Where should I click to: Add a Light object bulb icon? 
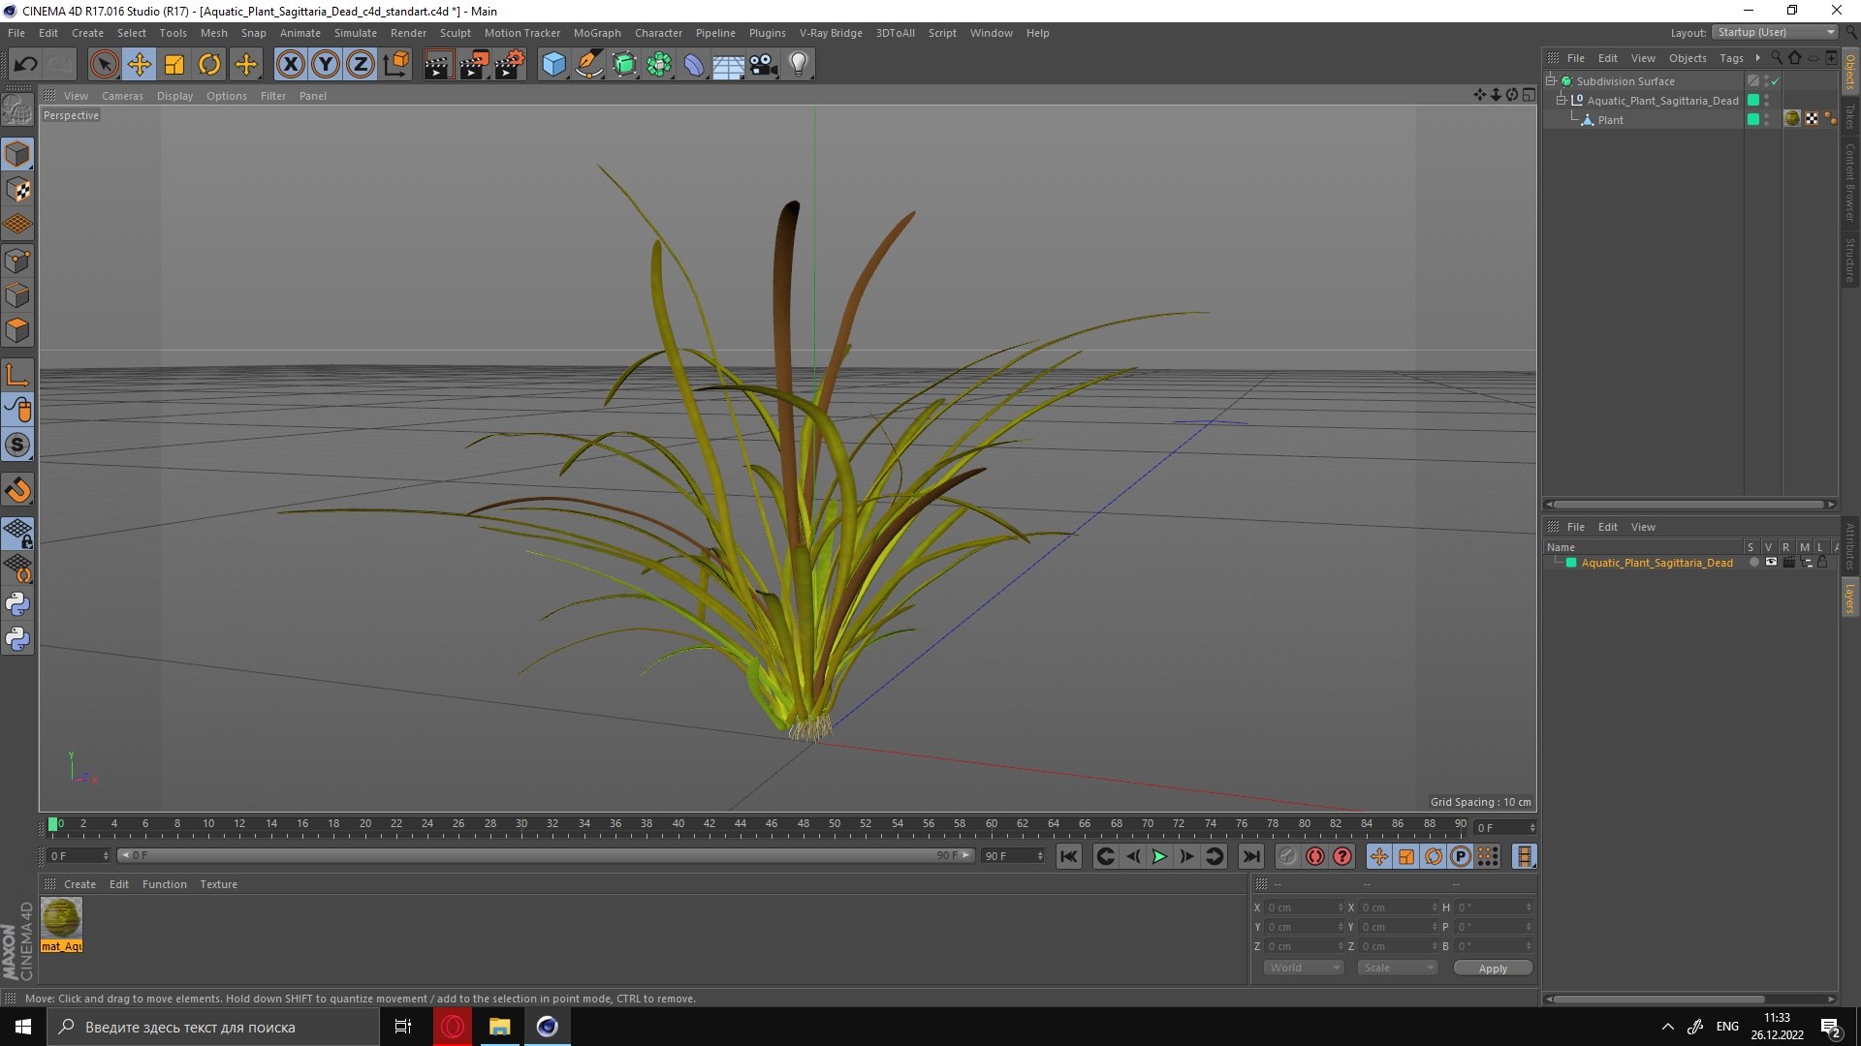799,65
